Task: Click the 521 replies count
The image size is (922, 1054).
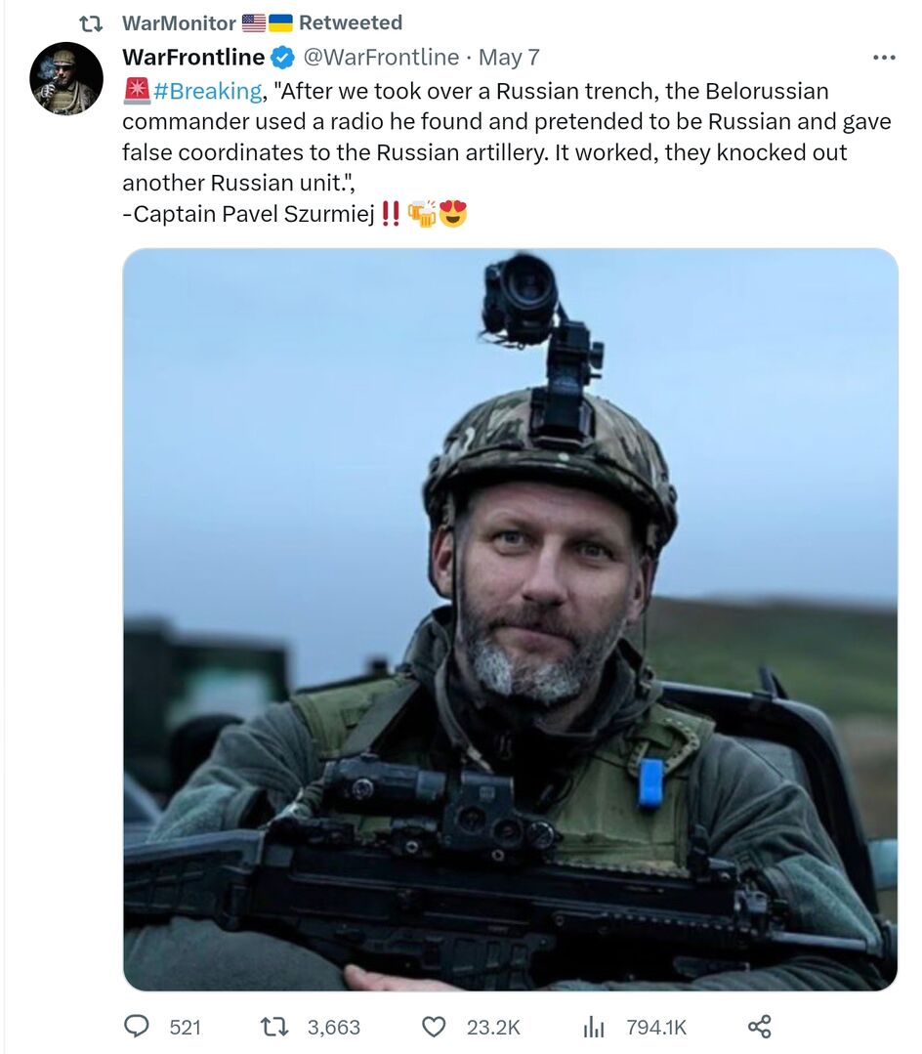Action: (185, 1028)
